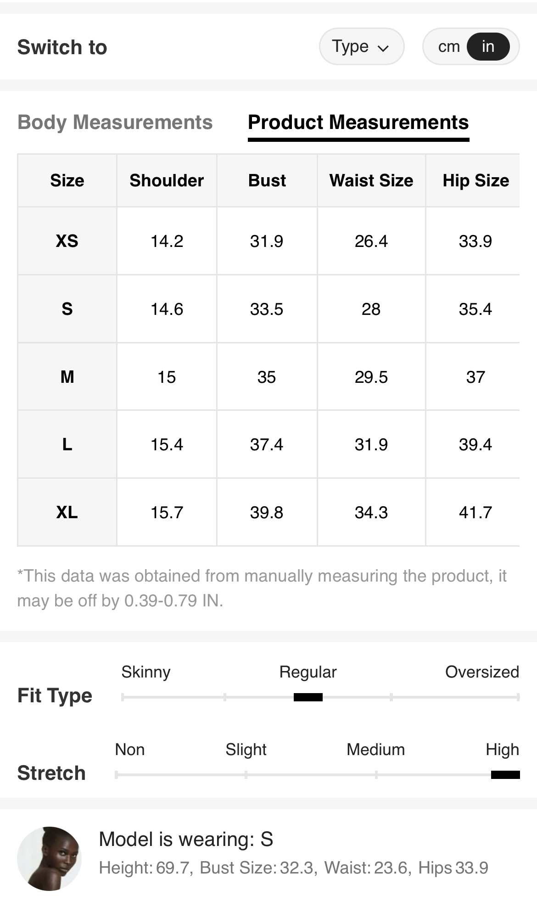Select the M size row header
The image size is (537, 907).
tap(67, 377)
